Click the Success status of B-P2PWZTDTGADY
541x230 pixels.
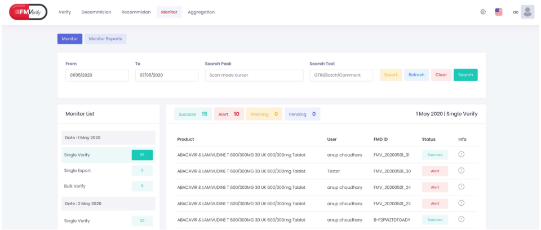point(434,220)
